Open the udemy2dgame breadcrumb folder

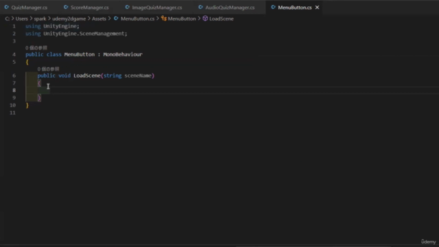(69, 19)
